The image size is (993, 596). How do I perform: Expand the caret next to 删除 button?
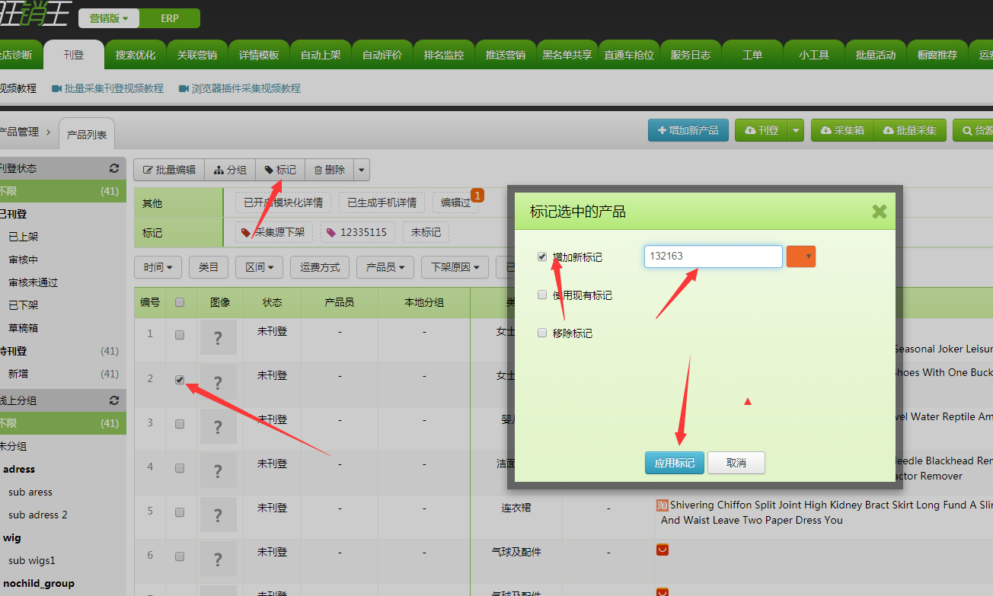362,170
